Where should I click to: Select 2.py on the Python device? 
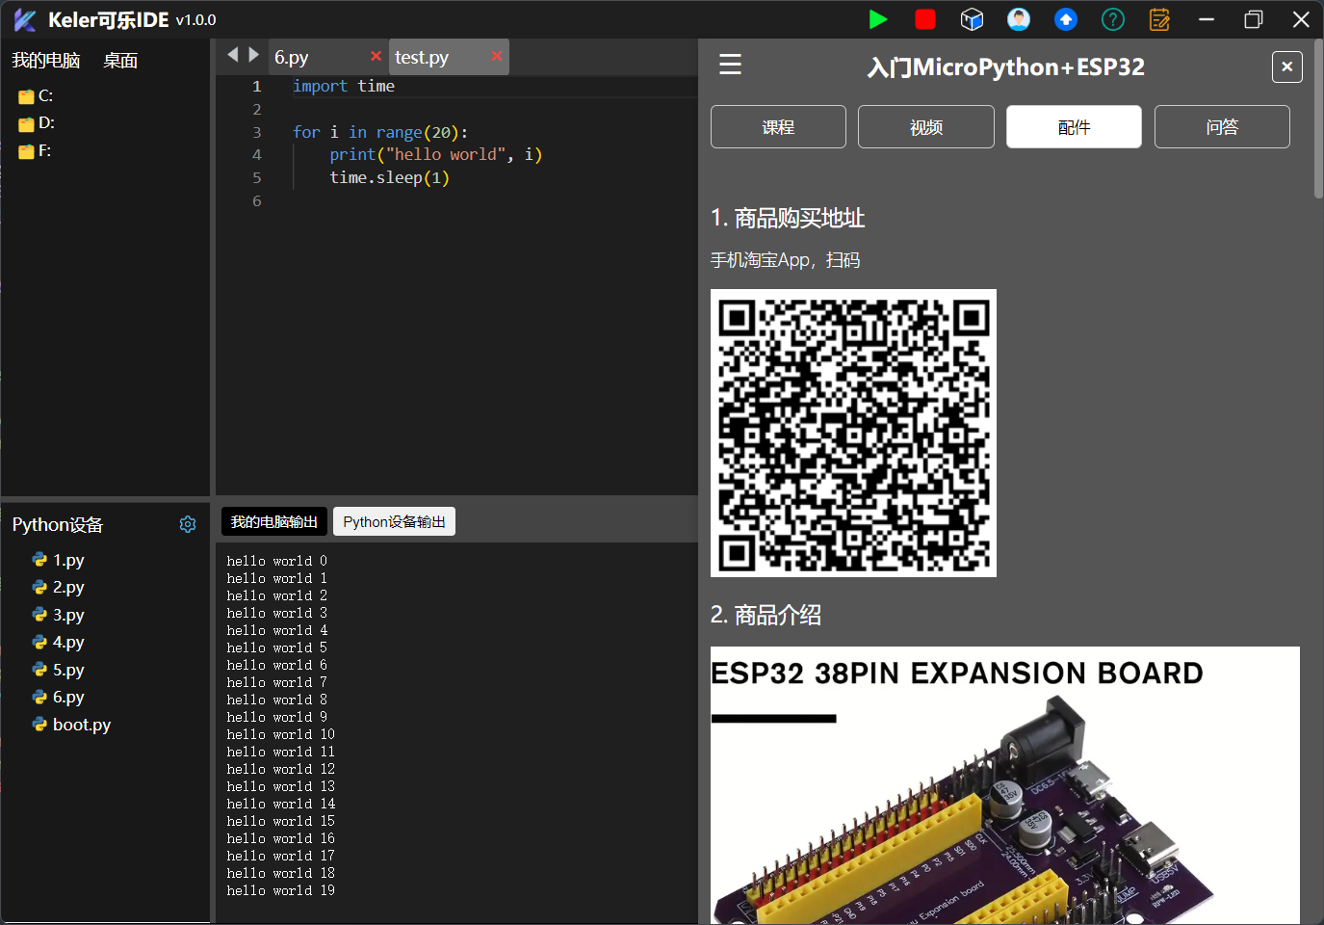[59, 587]
